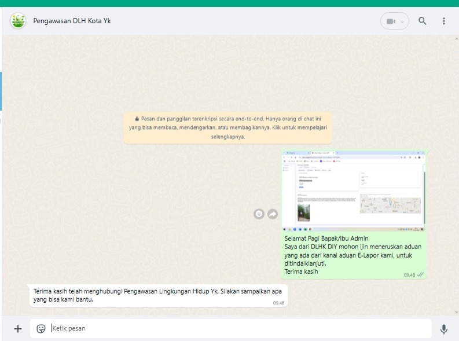Start a video call
The image size is (459, 341).
click(x=391, y=21)
